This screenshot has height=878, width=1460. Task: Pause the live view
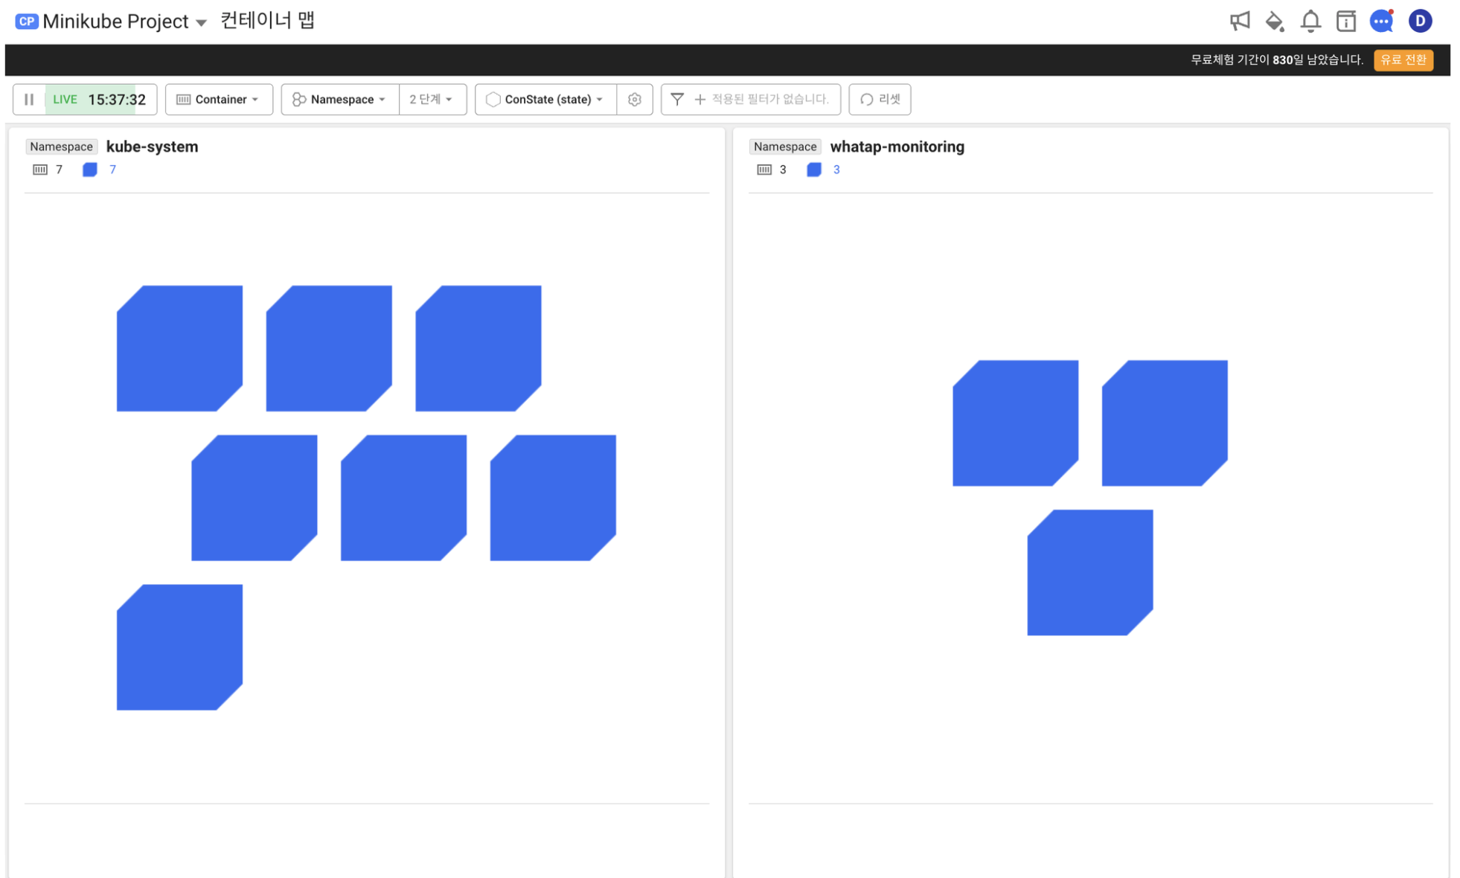click(29, 99)
